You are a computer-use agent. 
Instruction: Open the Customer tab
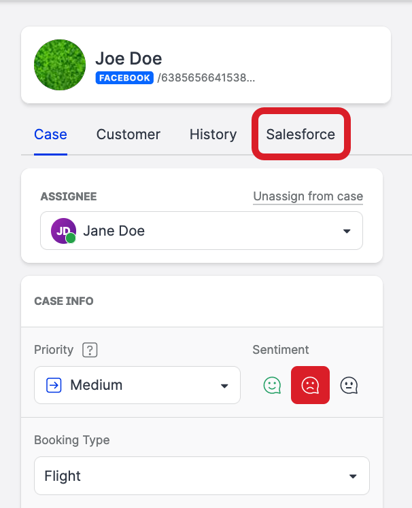[x=128, y=134]
